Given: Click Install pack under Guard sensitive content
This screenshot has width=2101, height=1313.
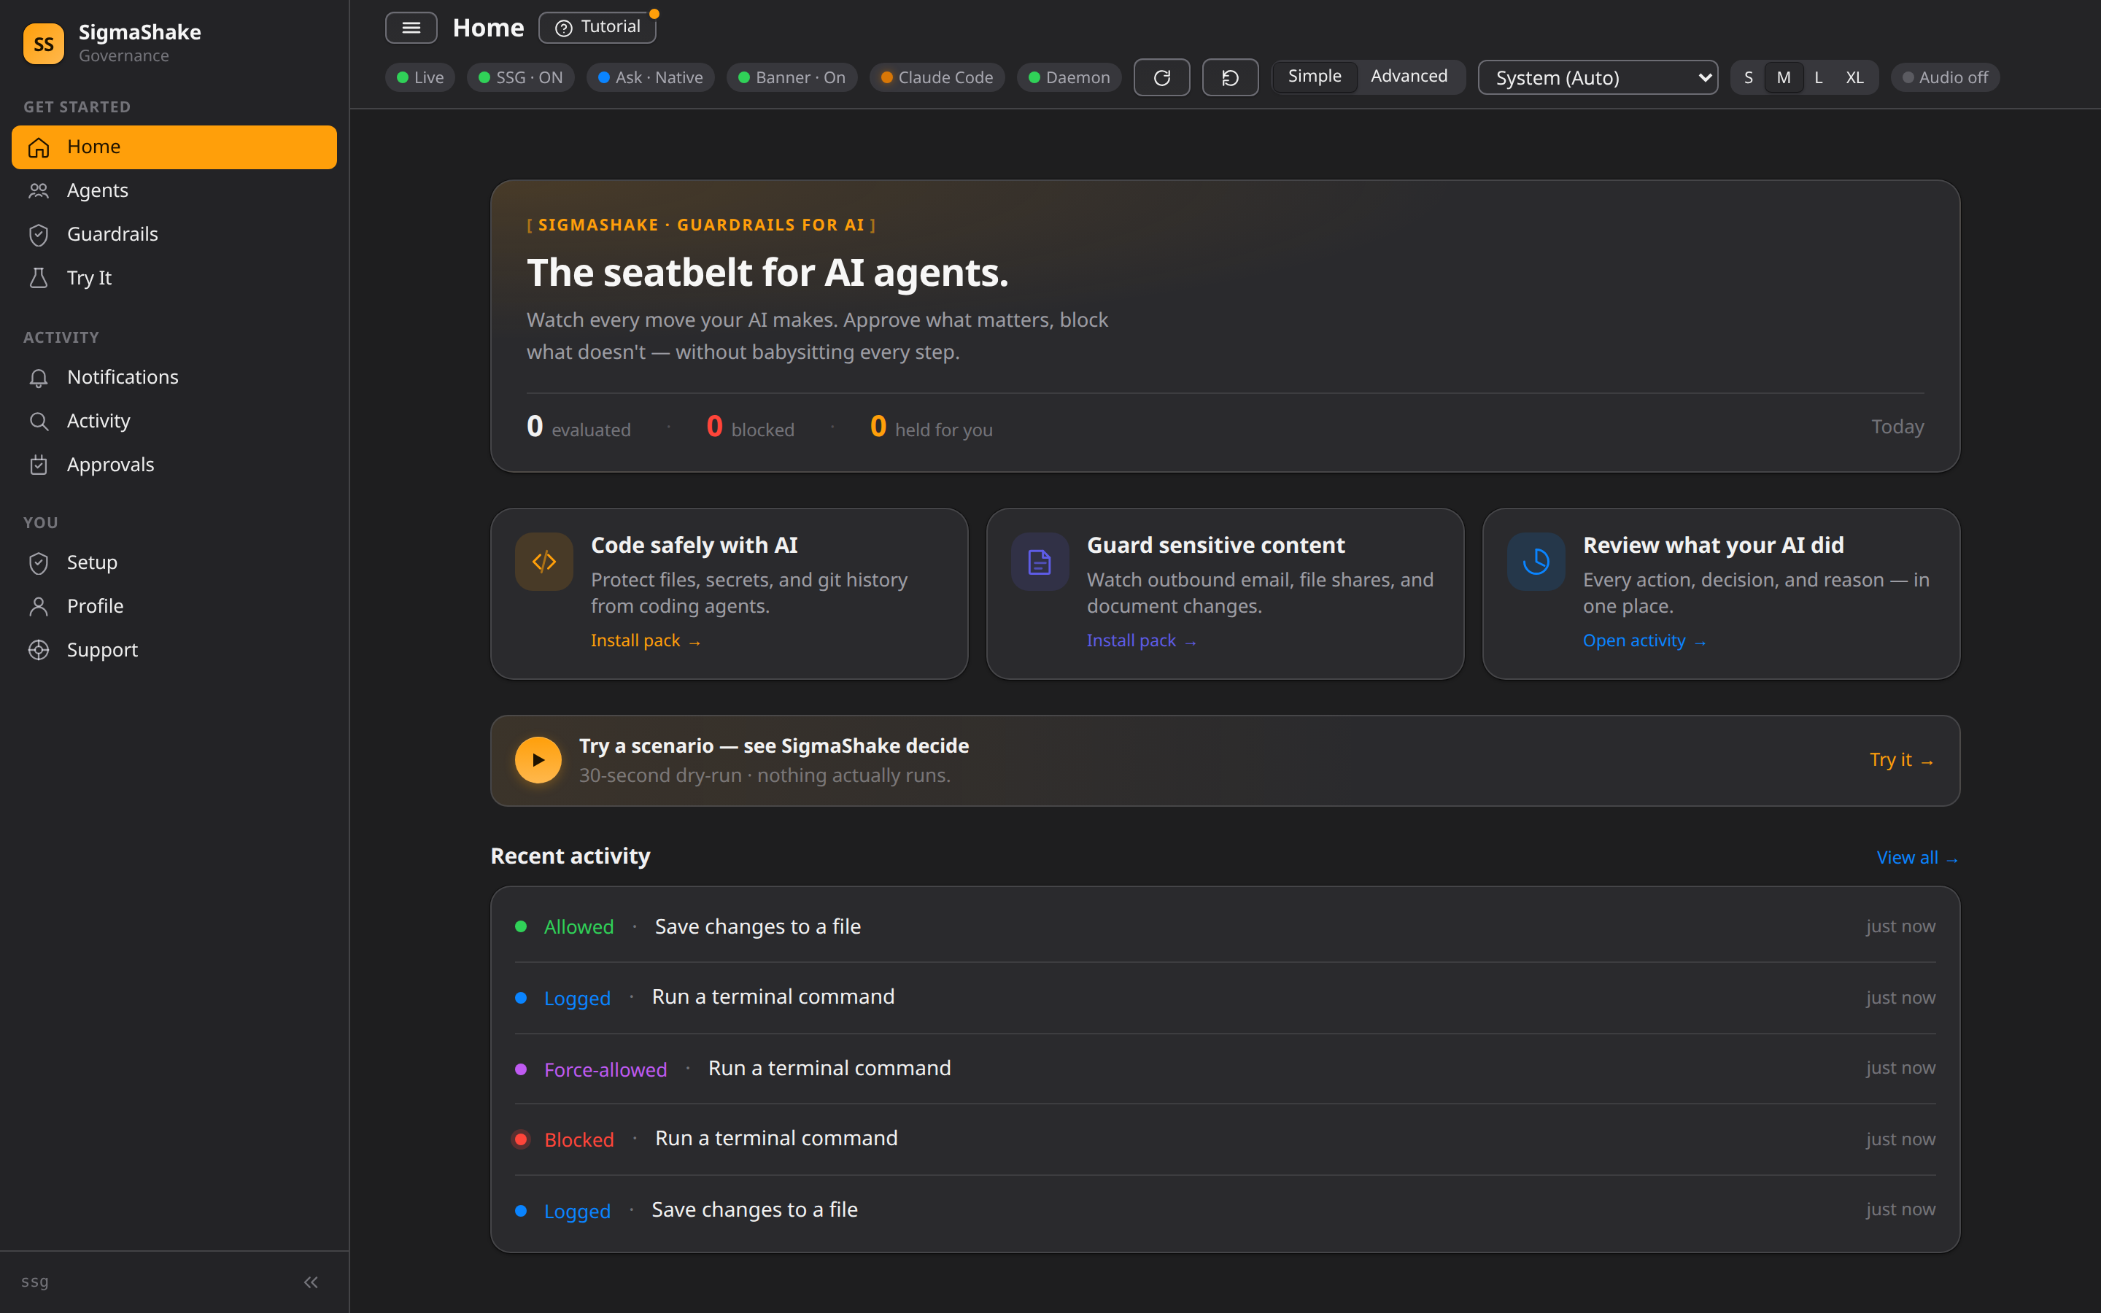Looking at the screenshot, I should (1142, 641).
